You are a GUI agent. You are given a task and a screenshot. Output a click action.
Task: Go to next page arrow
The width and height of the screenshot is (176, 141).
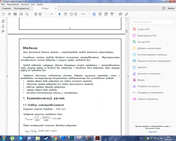tap(40, 14)
